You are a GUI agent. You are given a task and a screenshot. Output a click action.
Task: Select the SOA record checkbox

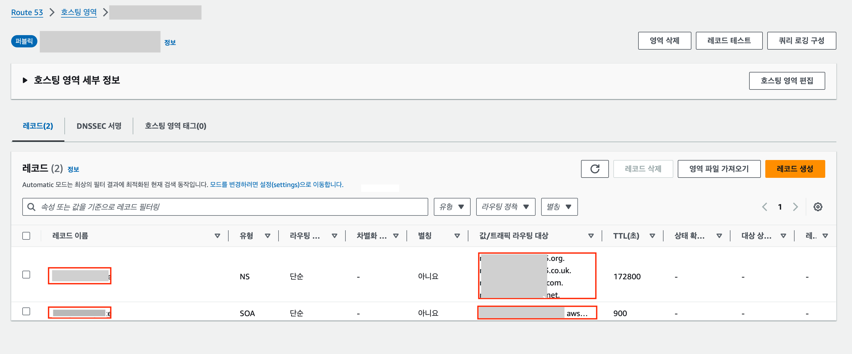click(26, 311)
